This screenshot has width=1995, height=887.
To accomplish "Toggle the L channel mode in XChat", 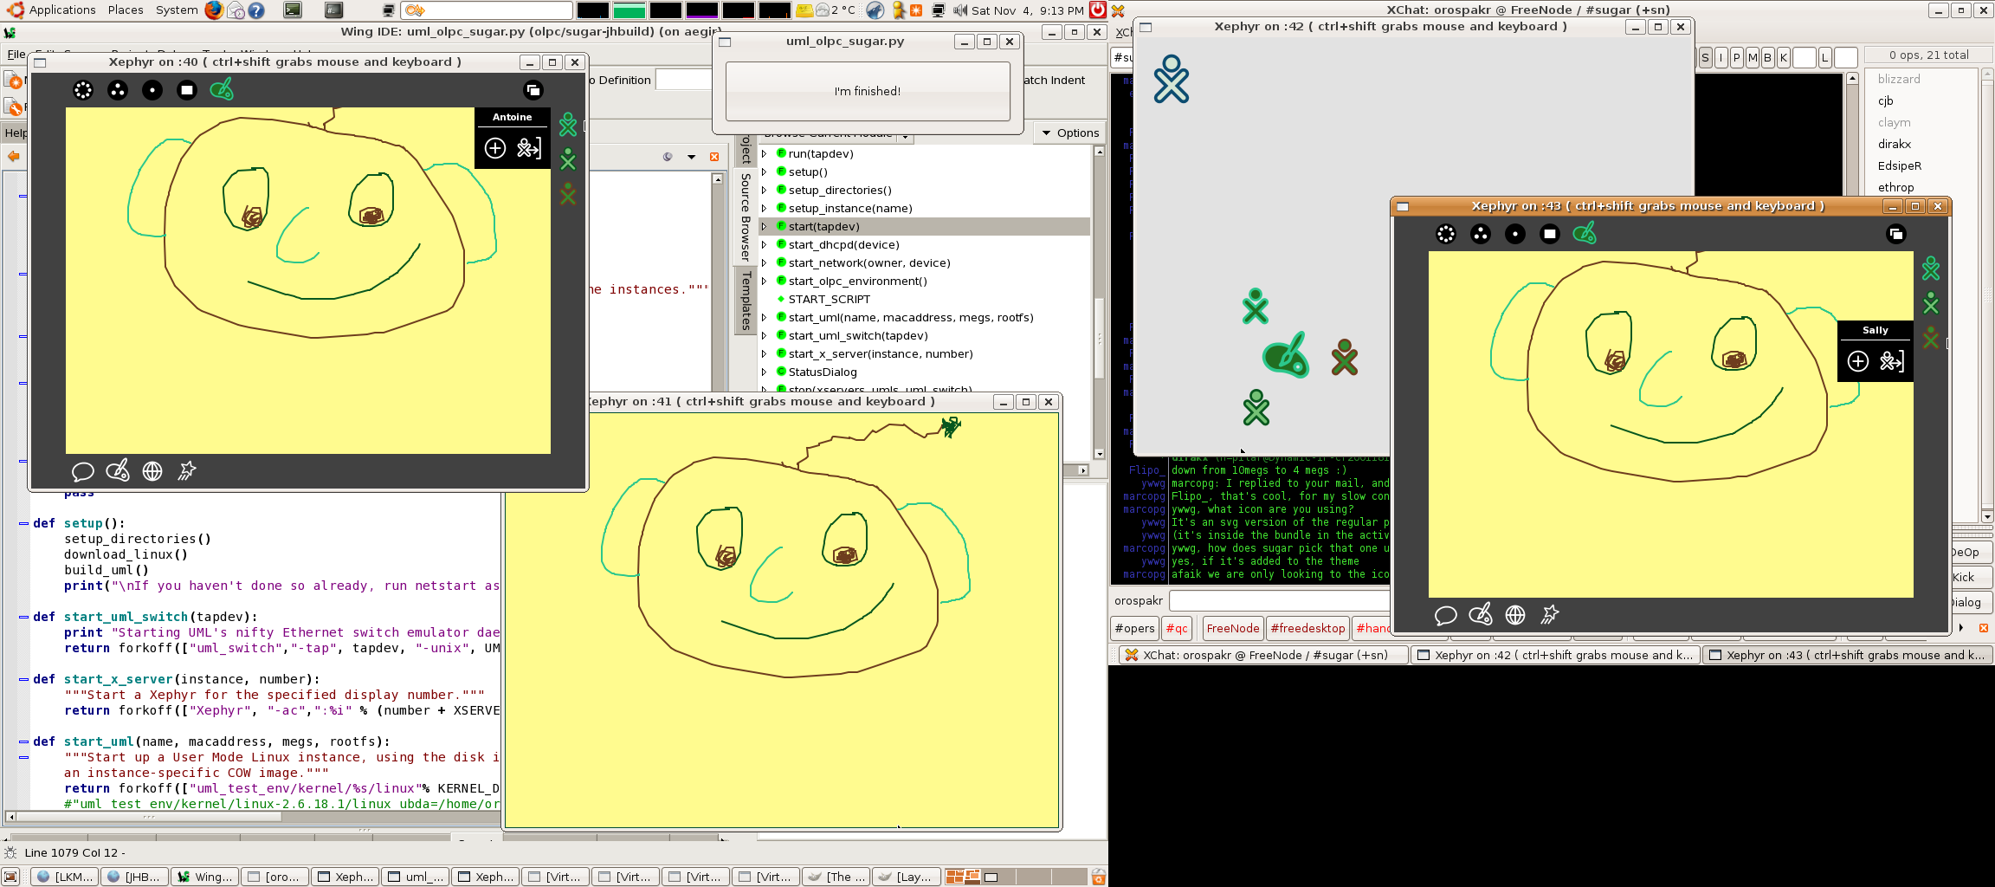I will point(1825,58).
